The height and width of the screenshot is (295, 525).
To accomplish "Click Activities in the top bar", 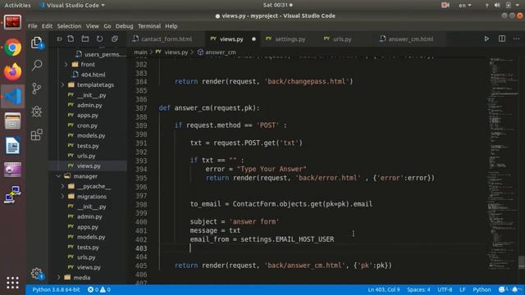I will [x=17, y=6].
